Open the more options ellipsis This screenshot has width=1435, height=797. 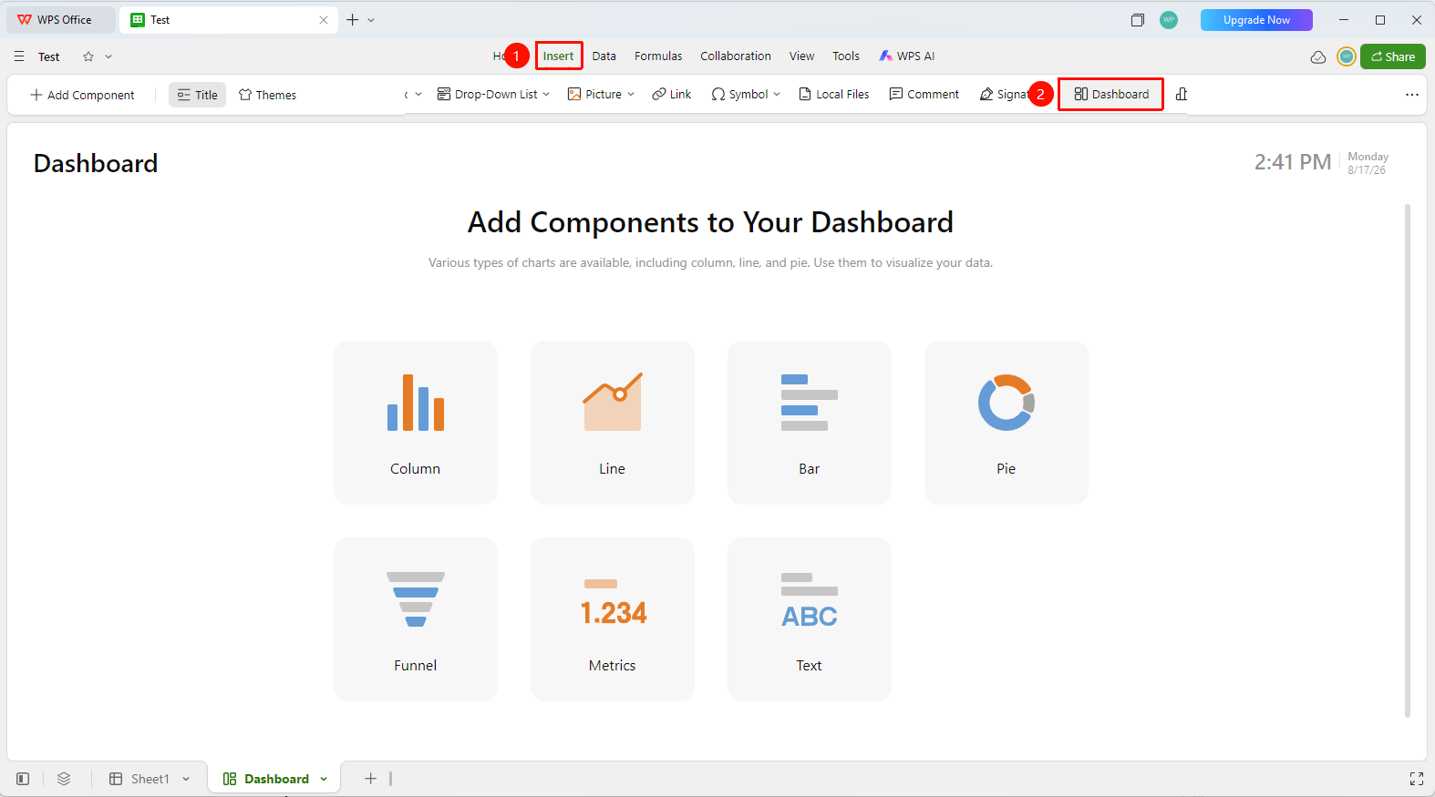coord(1412,95)
